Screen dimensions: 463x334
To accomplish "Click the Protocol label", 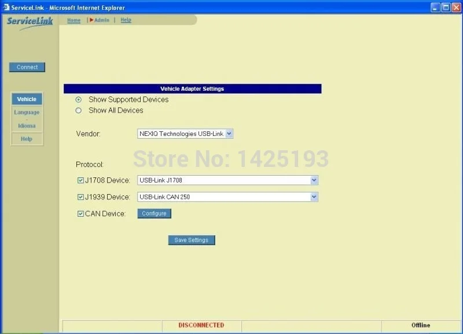I will 90,165.
